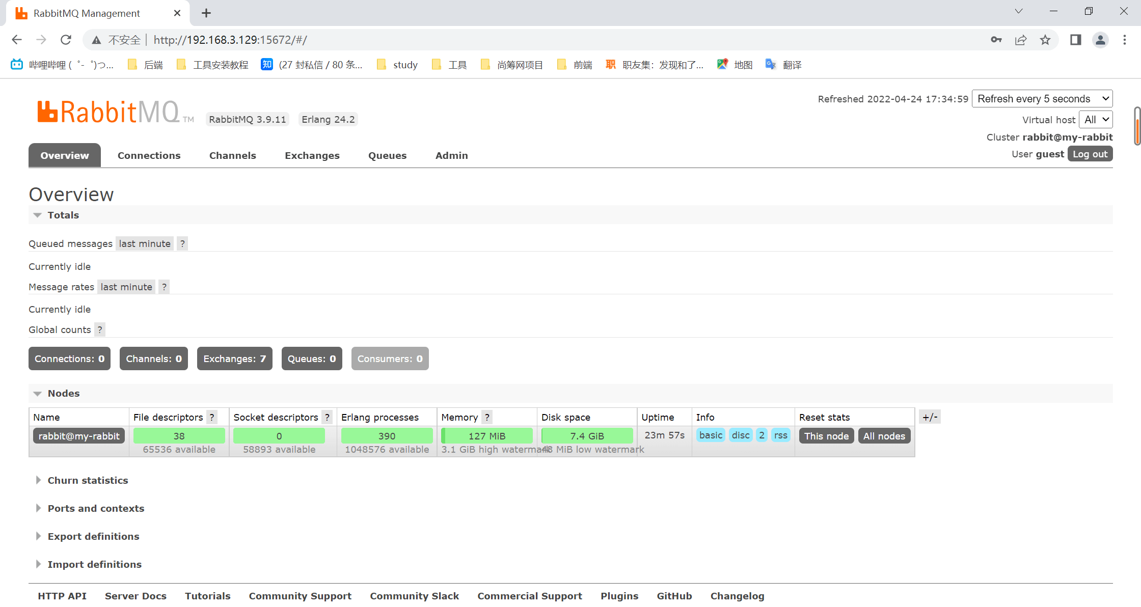The image size is (1141, 607).
Task: Click the Memory 127 MiB usage bar
Action: pyautogui.click(x=487, y=436)
